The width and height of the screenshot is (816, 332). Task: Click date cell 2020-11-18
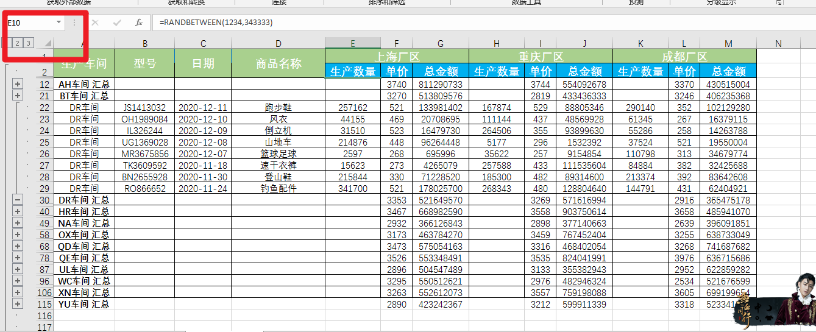tap(203, 165)
